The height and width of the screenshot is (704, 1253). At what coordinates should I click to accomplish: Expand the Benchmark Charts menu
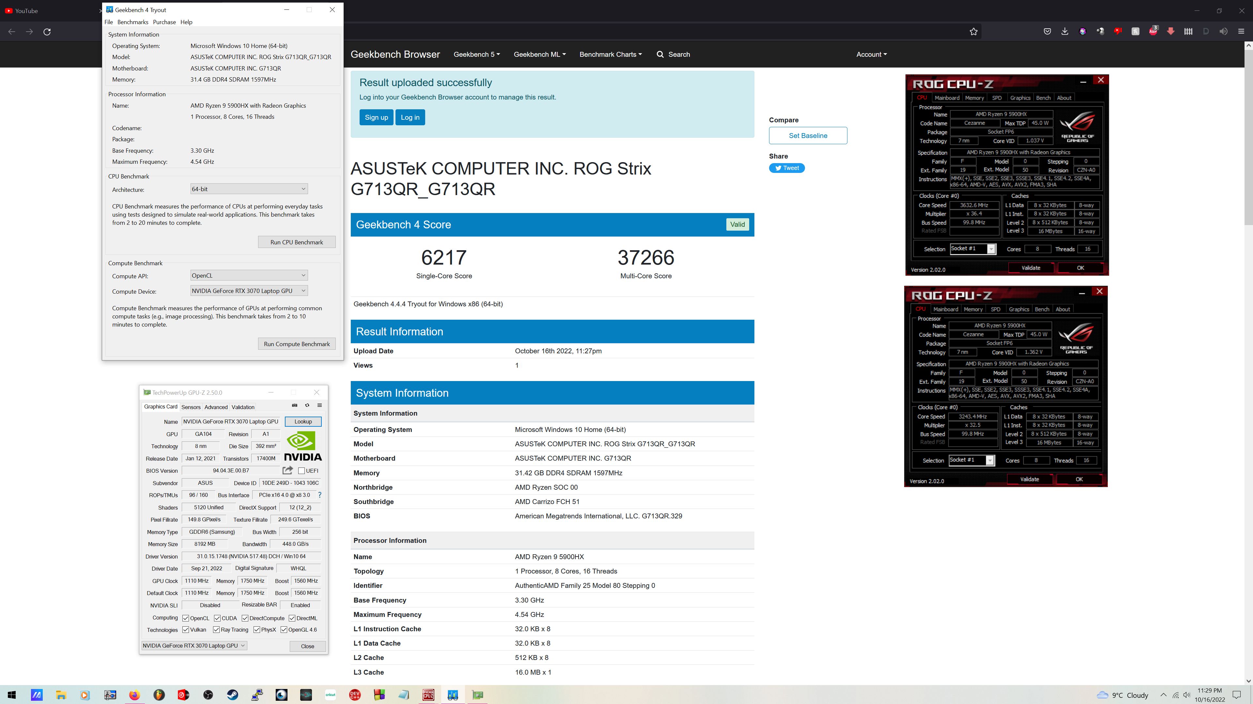pos(611,54)
